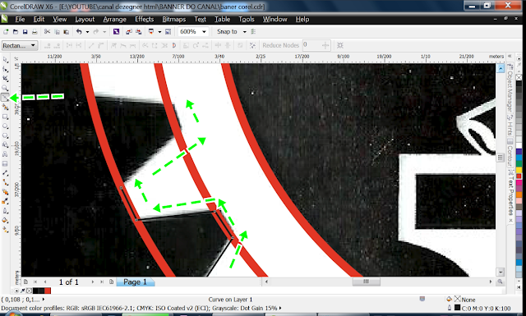Click the Save icon on standard toolbar

pos(25,32)
